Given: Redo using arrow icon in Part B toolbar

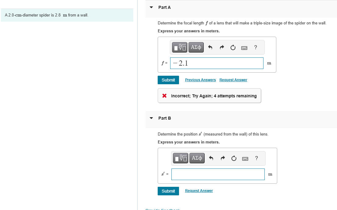Looking at the screenshot, I should coord(223,158).
